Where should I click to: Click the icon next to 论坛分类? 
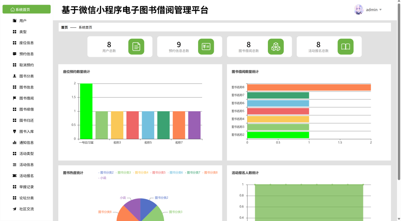pos(14,198)
